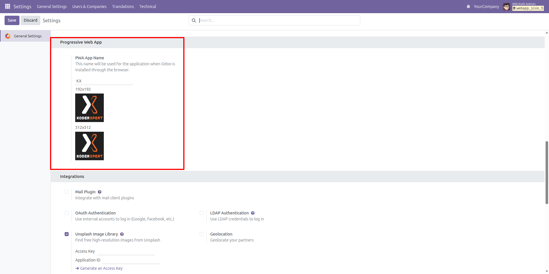This screenshot has width=549, height=274.
Task: Open the General Settings top menu
Action: pos(52,7)
